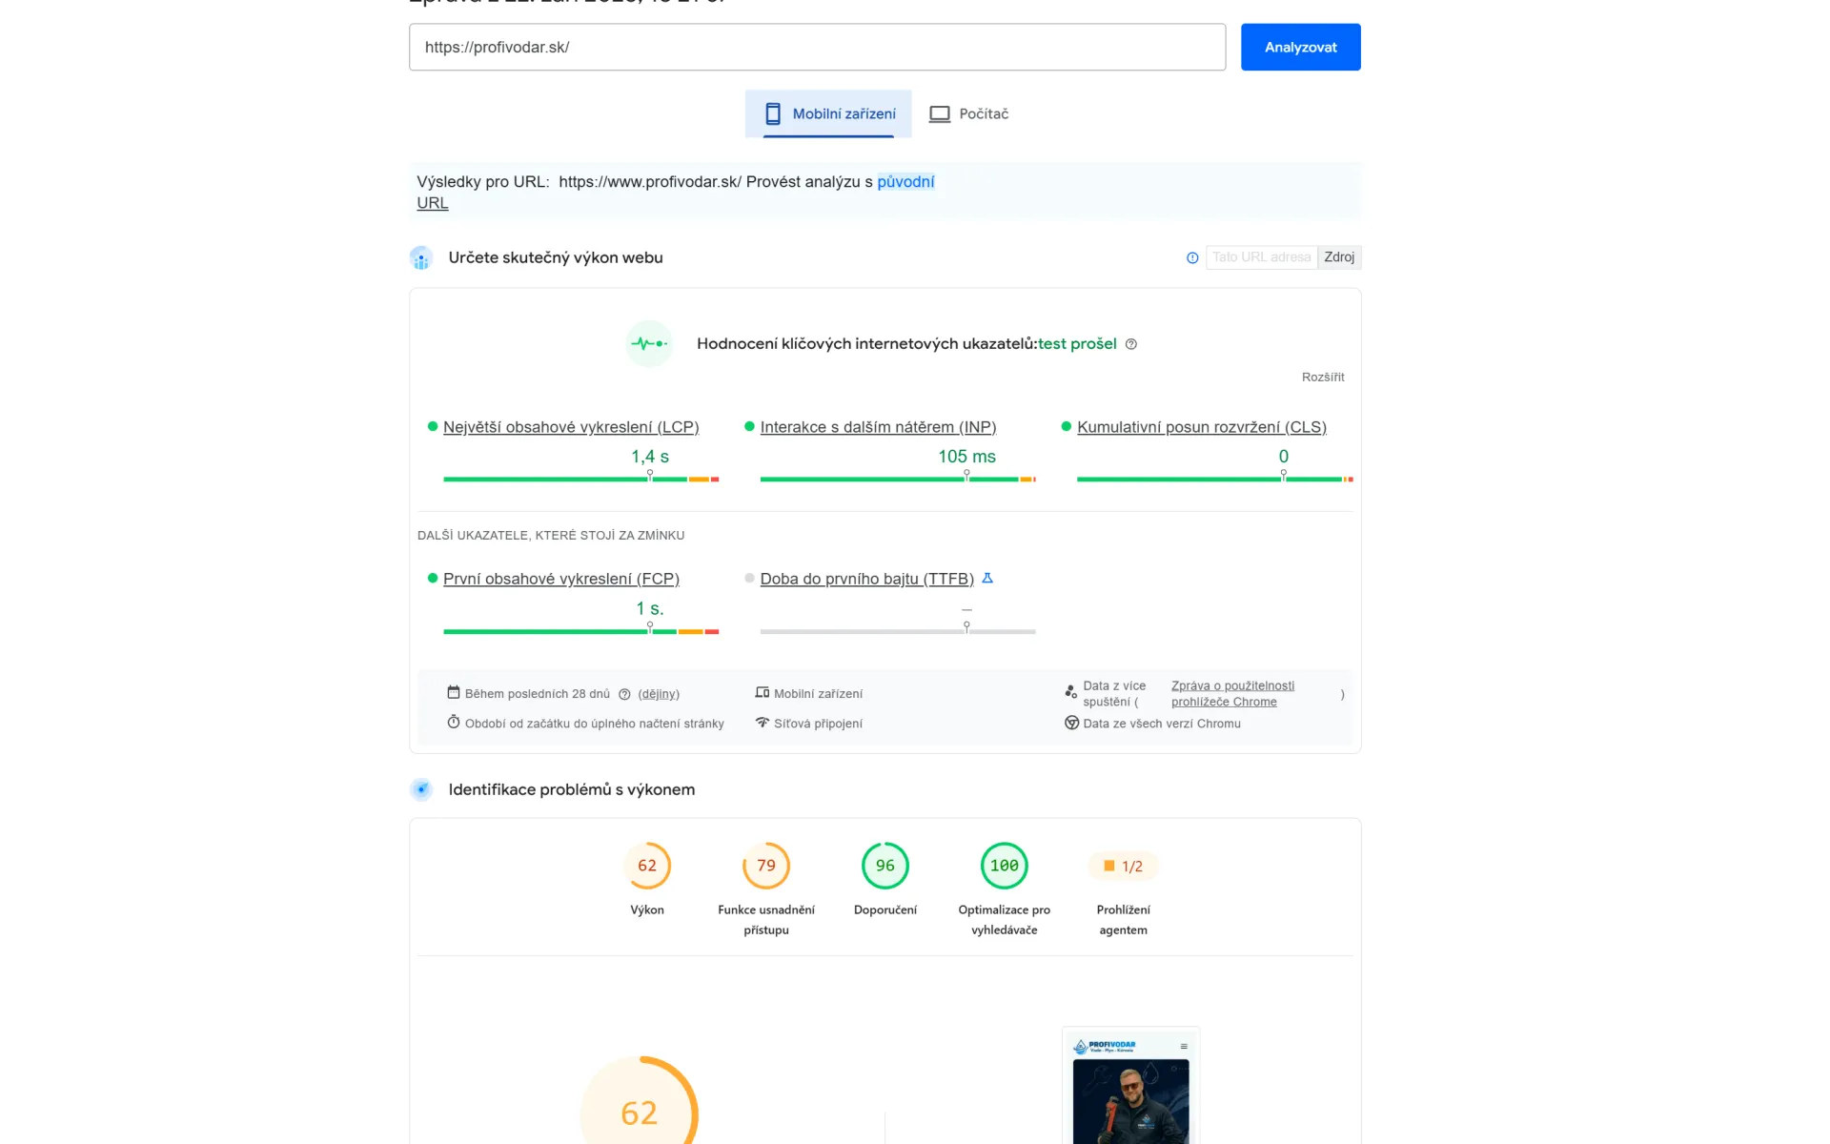Click the text Období od začátku do úplného načtení stránky
The width and height of the screenshot is (1830, 1144).
tap(595, 724)
